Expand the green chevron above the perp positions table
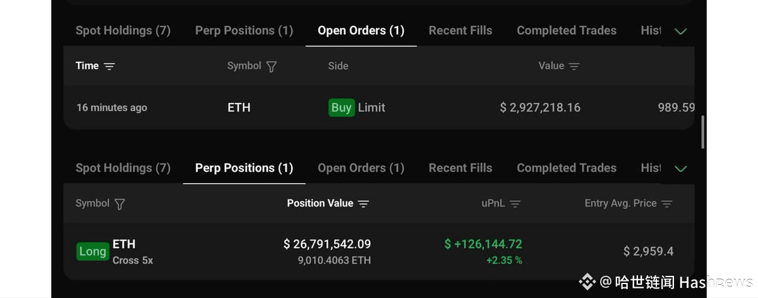 [680, 169]
